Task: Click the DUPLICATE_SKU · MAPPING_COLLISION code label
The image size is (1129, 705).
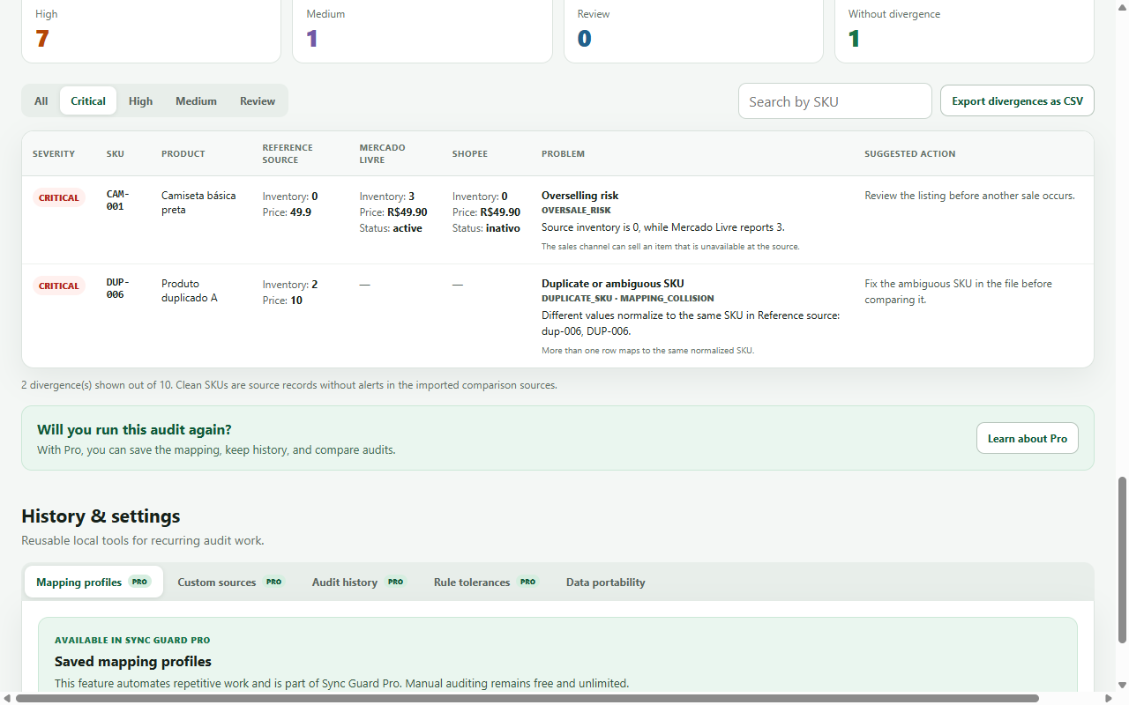Action: [628, 299]
